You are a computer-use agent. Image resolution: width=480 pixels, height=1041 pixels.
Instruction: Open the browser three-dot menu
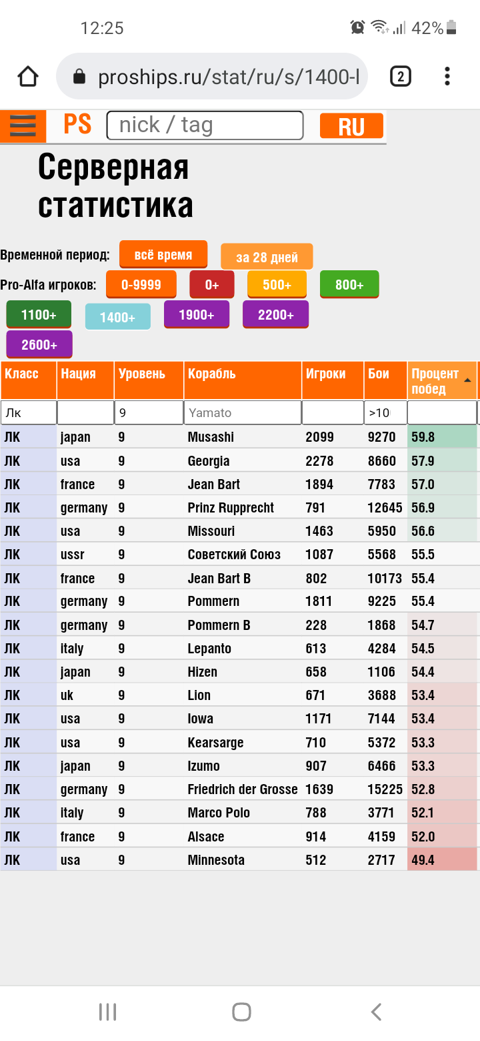point(447,77)
